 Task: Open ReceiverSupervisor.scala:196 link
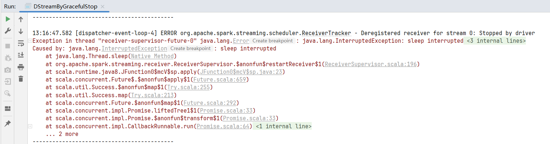pyautogui.click(x=371, y=64)
